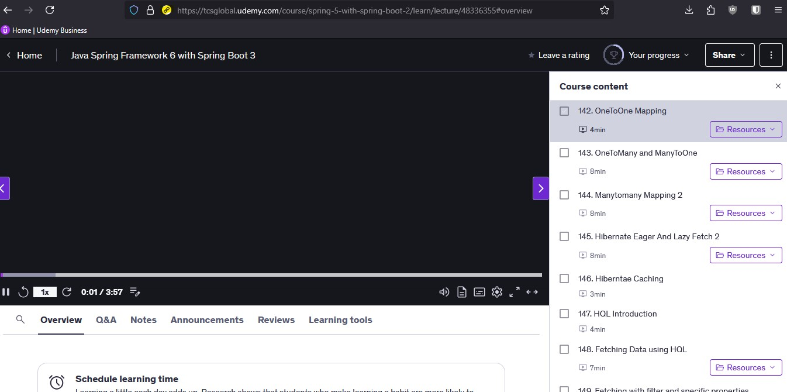Open browser hamburger menu

(x=777, y=10)
